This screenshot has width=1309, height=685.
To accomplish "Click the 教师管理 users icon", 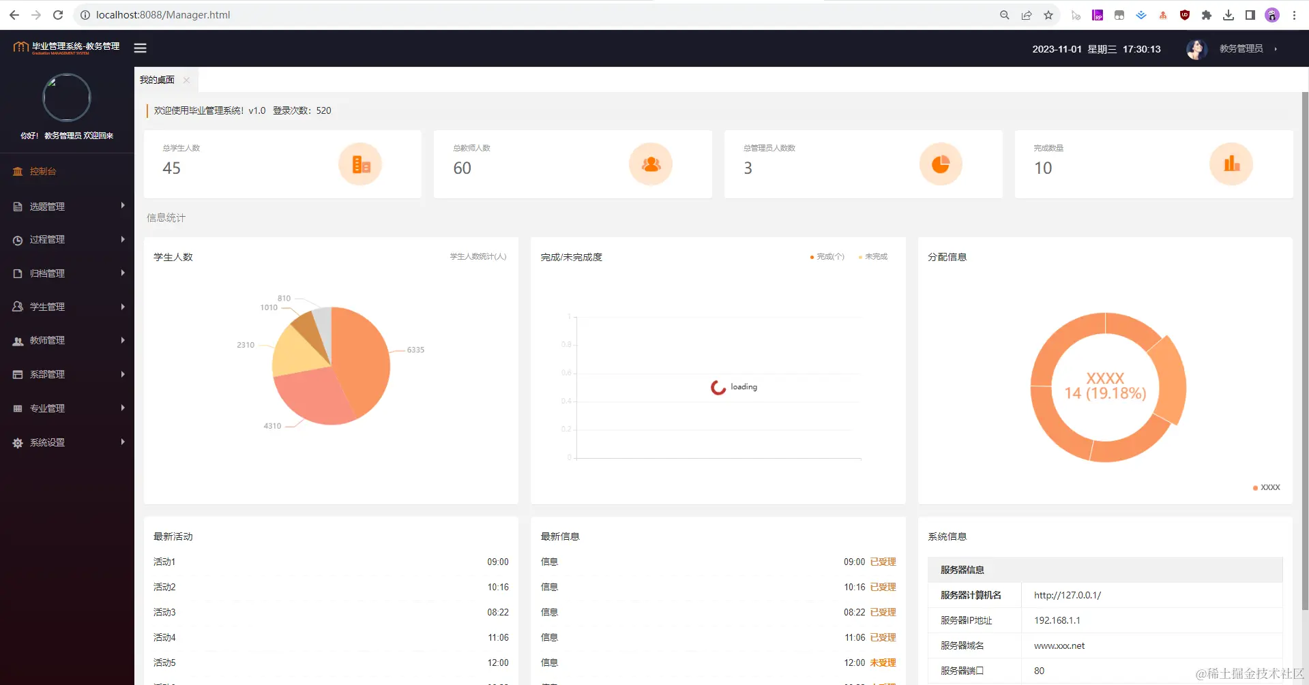I will (18, 341).
